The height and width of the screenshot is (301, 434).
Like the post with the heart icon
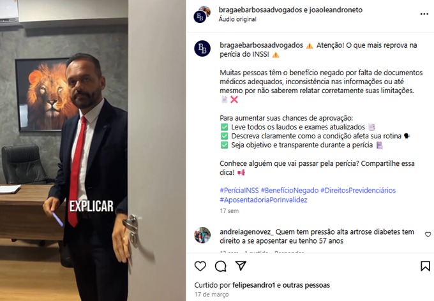click(x=200, y=266)
